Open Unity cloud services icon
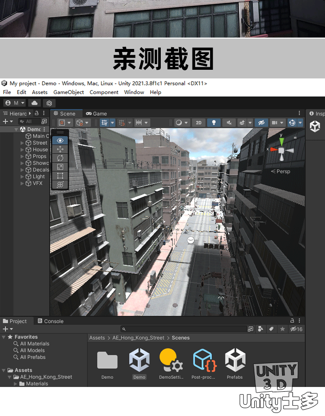 35,103
